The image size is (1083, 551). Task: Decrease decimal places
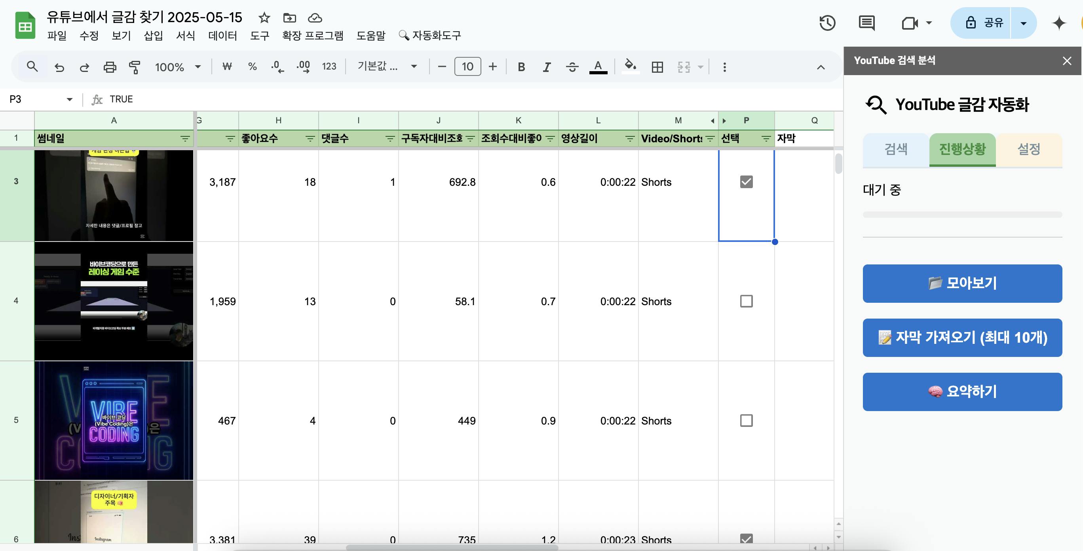point(277,66)
